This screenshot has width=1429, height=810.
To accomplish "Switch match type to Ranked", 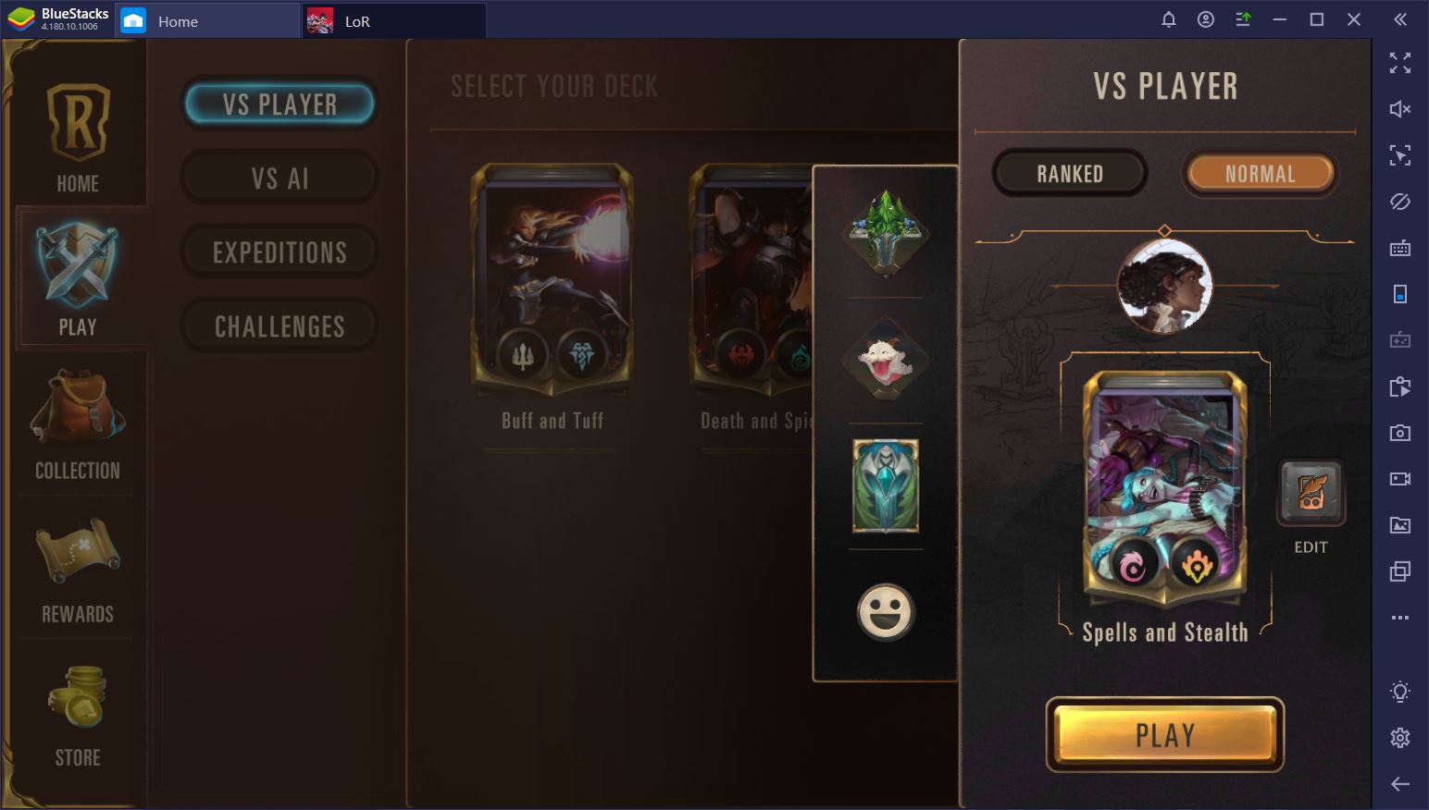I will click(1070, 174).
